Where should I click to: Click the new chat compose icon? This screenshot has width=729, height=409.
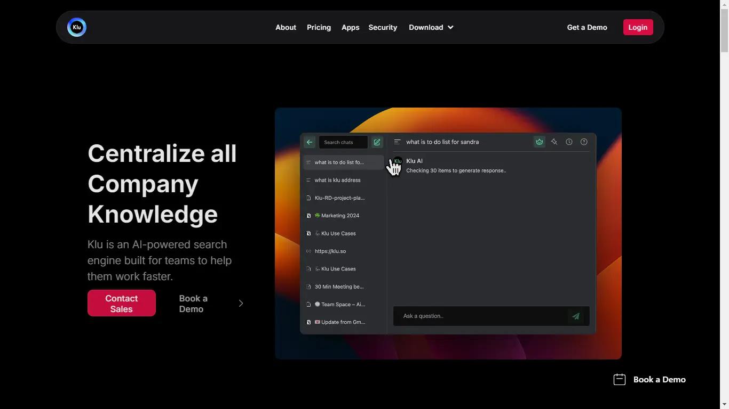tap(377, 142)
